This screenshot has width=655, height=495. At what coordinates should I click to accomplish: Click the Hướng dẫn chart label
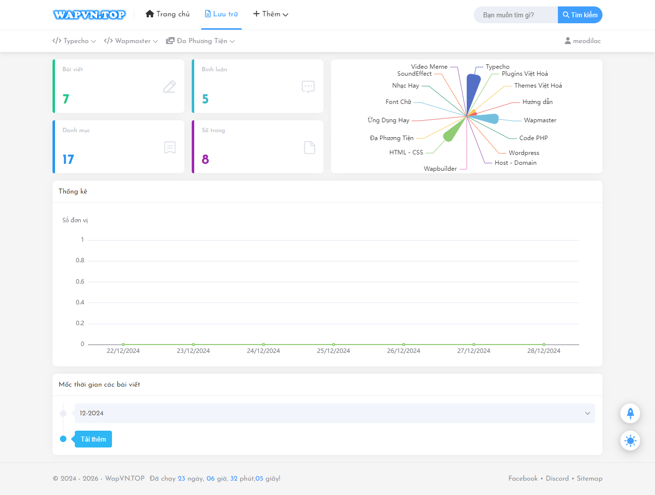(x=538, y=101)
